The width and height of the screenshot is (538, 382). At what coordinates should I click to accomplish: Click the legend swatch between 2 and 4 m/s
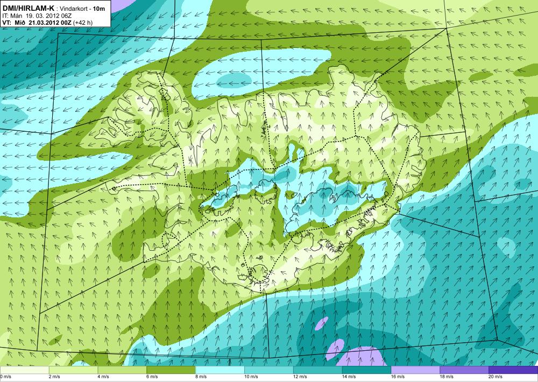pos(73,370)
